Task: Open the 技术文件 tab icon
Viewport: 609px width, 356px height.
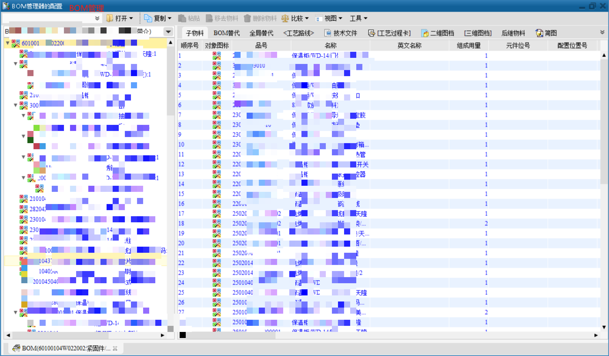Action: pos(328,33)
